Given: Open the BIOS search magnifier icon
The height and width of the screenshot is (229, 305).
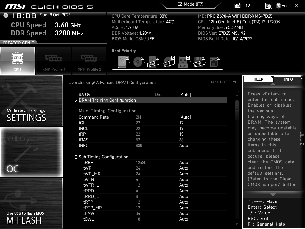Looking at the screenshot, I should pos(269,6).
